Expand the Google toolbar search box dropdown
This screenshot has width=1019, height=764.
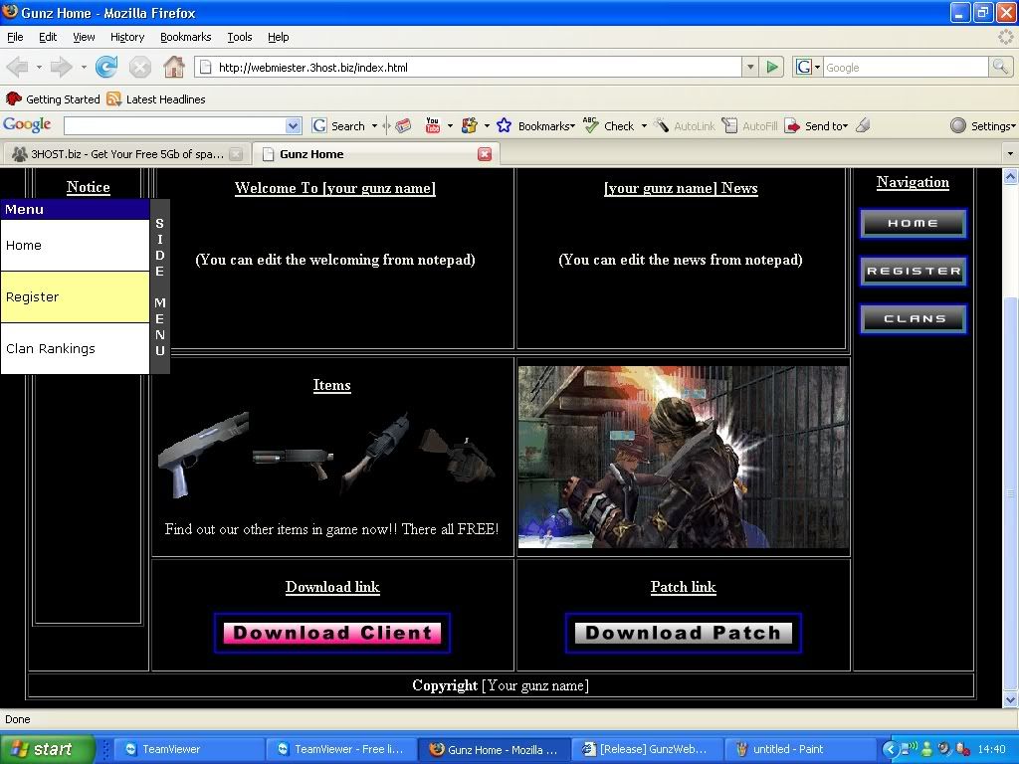coord(293,126)
